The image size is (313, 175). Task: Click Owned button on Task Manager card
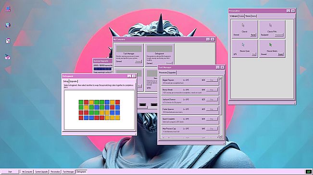[138, 61]
